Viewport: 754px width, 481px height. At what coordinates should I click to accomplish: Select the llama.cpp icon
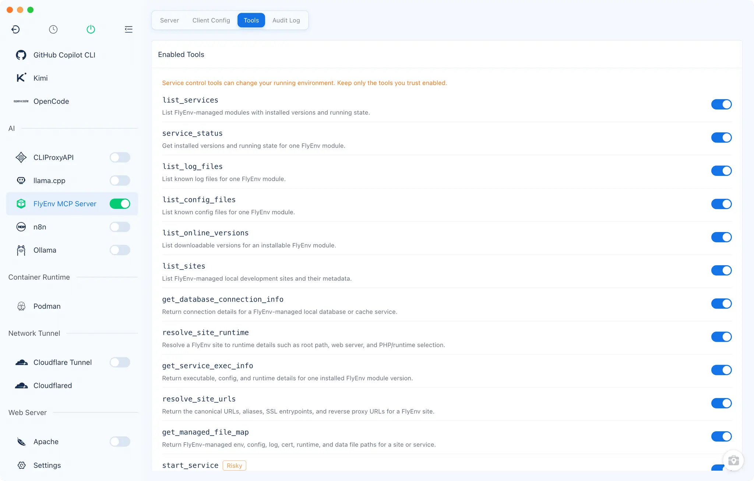point(21,180)
